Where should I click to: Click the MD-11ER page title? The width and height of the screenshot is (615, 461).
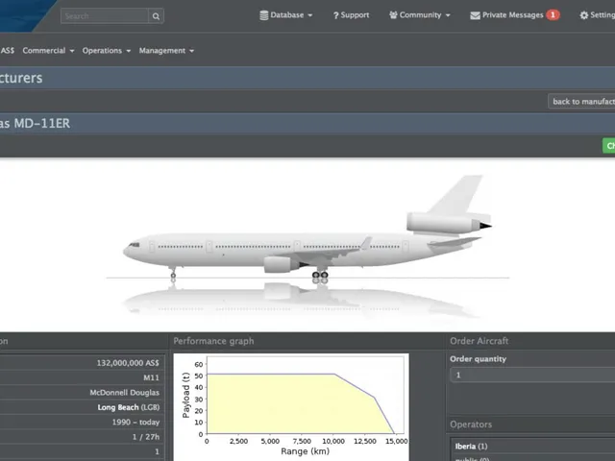(x=36, y=124)
